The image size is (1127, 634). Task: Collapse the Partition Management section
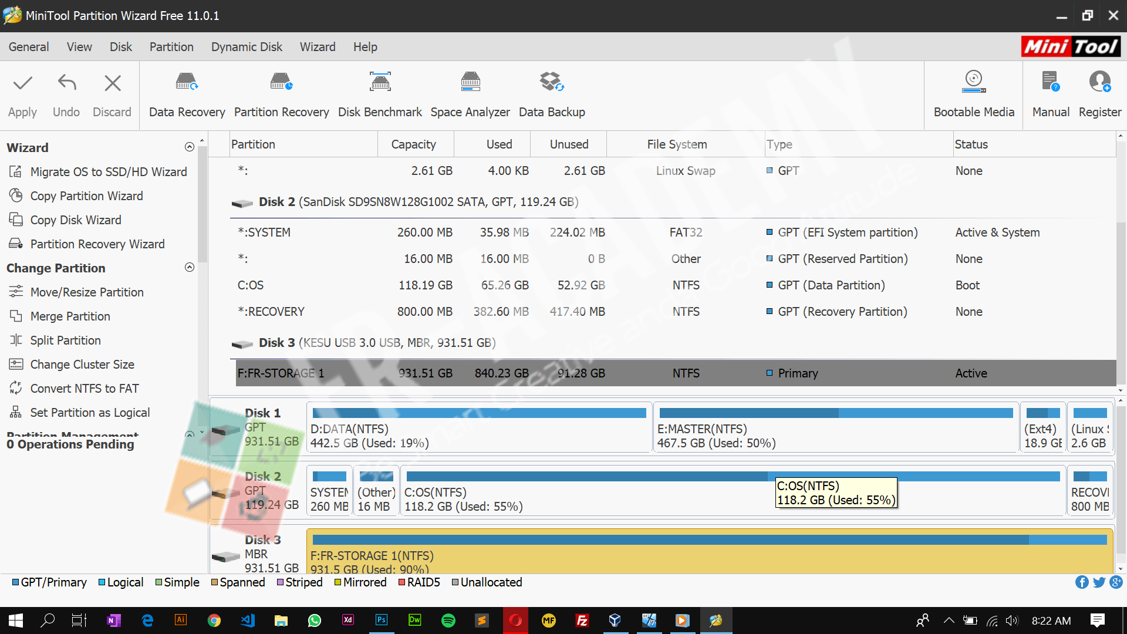click(189, 434)
